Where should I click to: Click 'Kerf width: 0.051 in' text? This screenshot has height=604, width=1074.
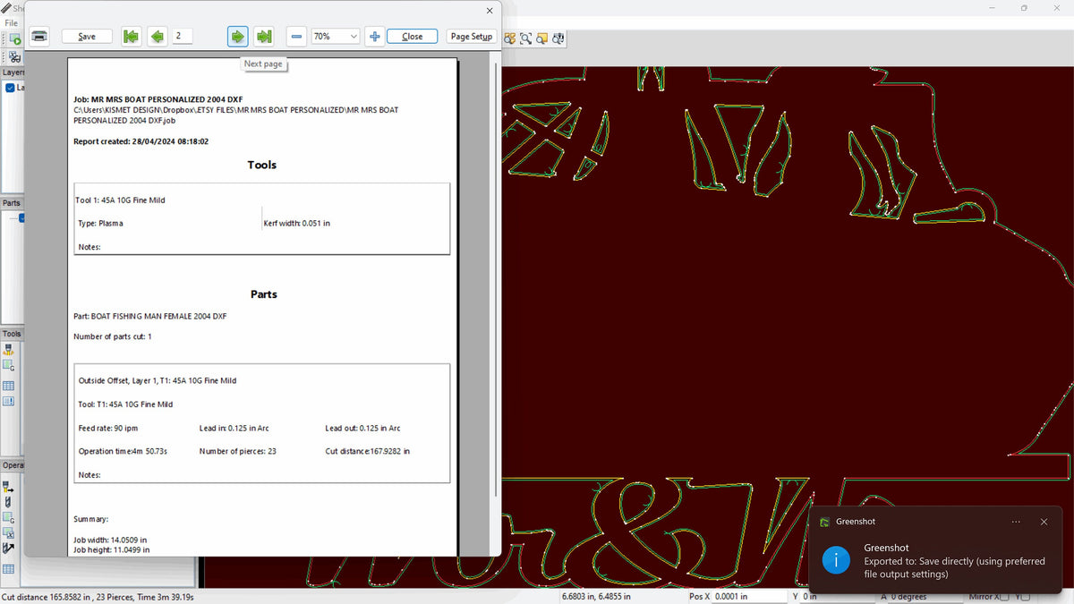click(296, 223)
